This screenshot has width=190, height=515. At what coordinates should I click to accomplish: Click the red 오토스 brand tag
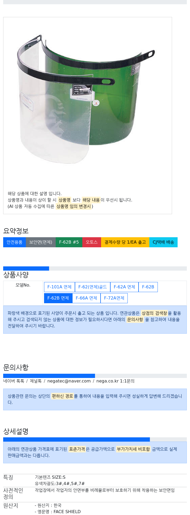(92, 242)
